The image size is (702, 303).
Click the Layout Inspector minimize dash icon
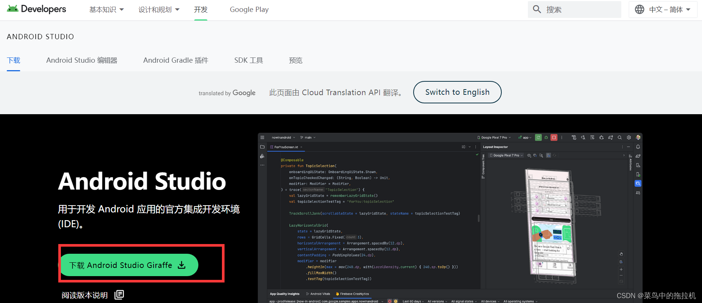pyautogui.click(x=628, y=147)
